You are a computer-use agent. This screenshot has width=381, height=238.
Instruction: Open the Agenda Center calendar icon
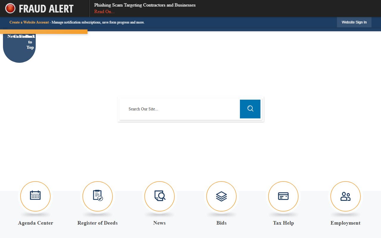35,196
